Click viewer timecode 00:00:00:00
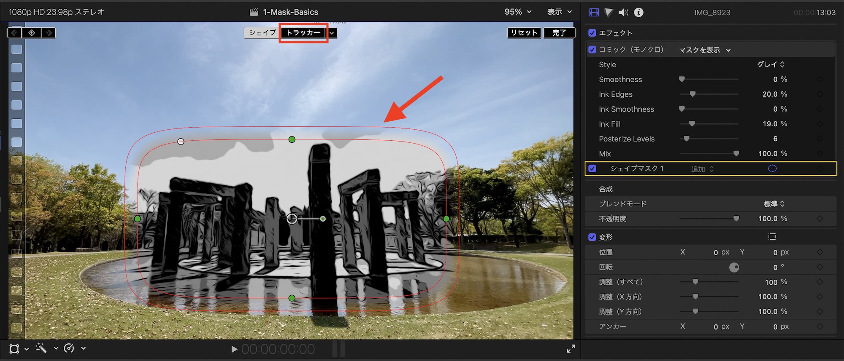The image size is (844, 361). click(x=278, y=349)
